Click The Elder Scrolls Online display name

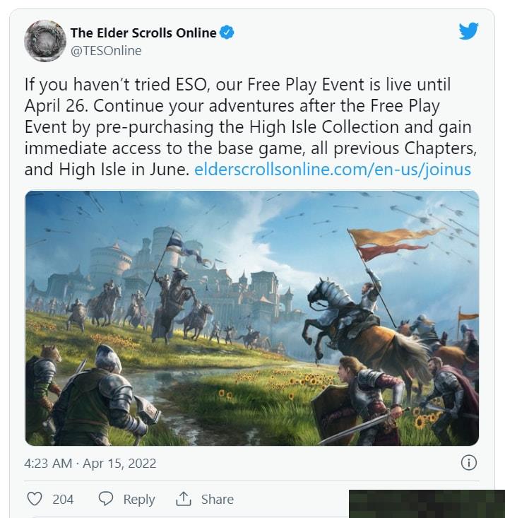(x=143, y=33)
